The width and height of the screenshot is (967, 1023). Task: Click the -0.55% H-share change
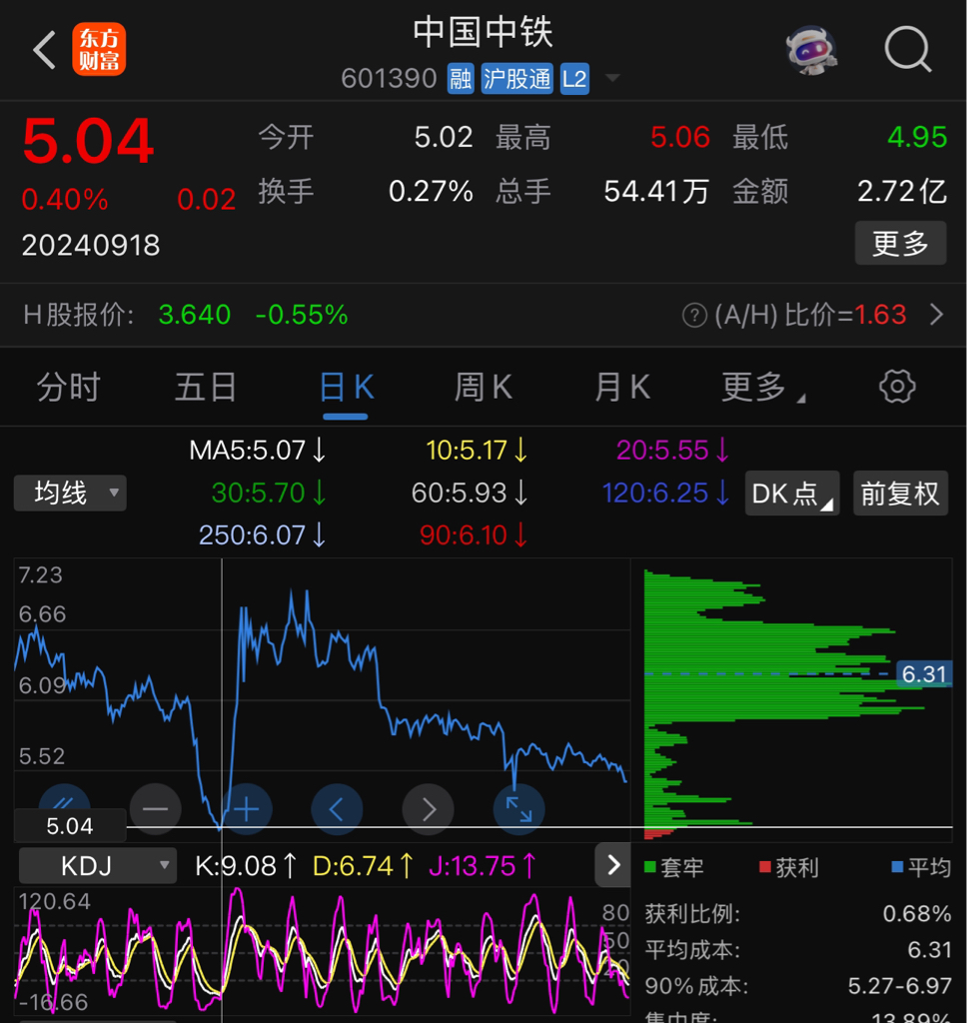(x=302, y=315)
